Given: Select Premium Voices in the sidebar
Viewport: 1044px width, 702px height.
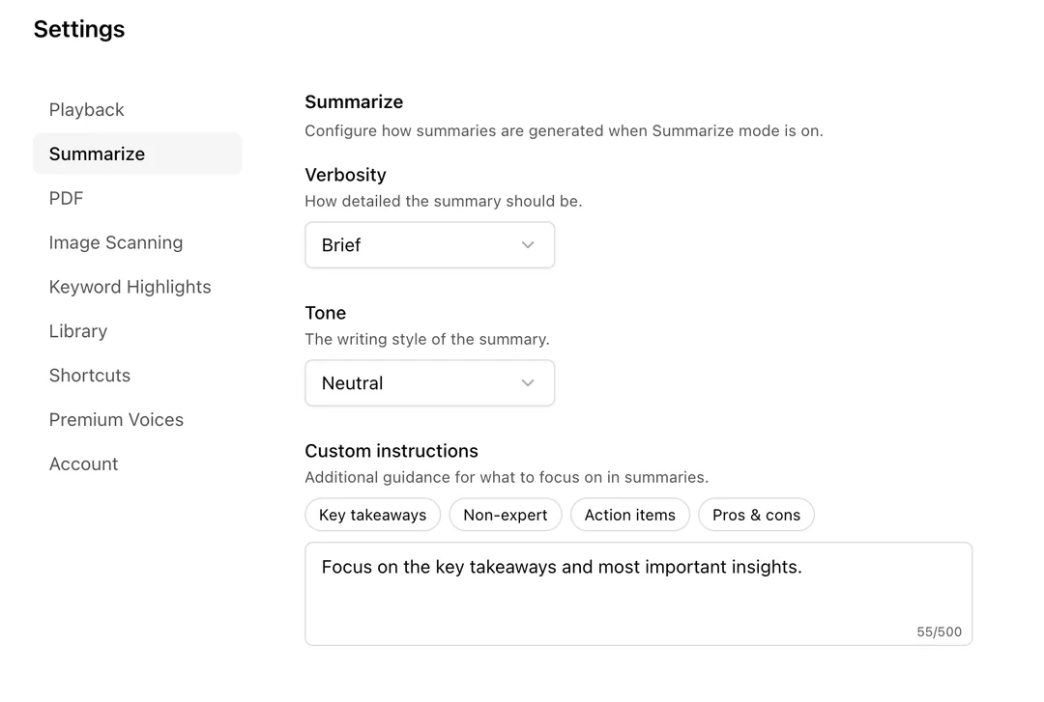Looking at the screenshot, I should [116, 419].
